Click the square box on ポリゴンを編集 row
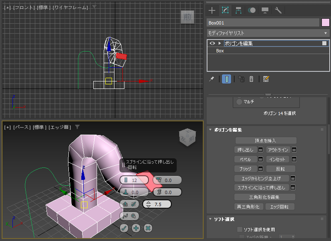The height and width of the screenshot is (241, 331). 324,43
